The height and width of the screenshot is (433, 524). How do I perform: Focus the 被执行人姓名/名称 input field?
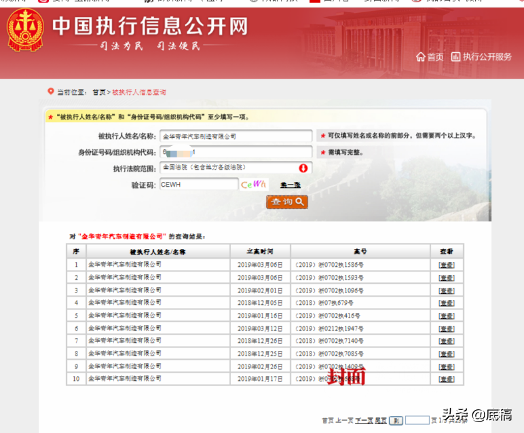[236, 136]
